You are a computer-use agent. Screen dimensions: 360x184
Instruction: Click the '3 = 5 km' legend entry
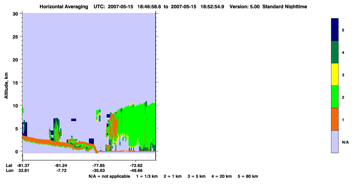pos(197,176)
